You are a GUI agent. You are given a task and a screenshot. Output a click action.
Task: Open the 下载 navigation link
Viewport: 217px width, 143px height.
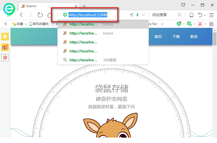pos(176,36)
